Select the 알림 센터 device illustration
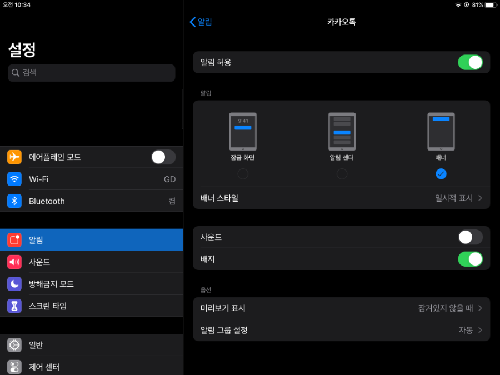 (342, 131)
